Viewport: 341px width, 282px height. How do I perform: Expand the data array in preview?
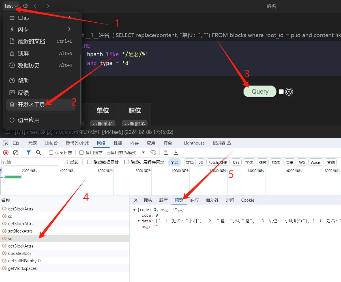(x=139, y=221)
